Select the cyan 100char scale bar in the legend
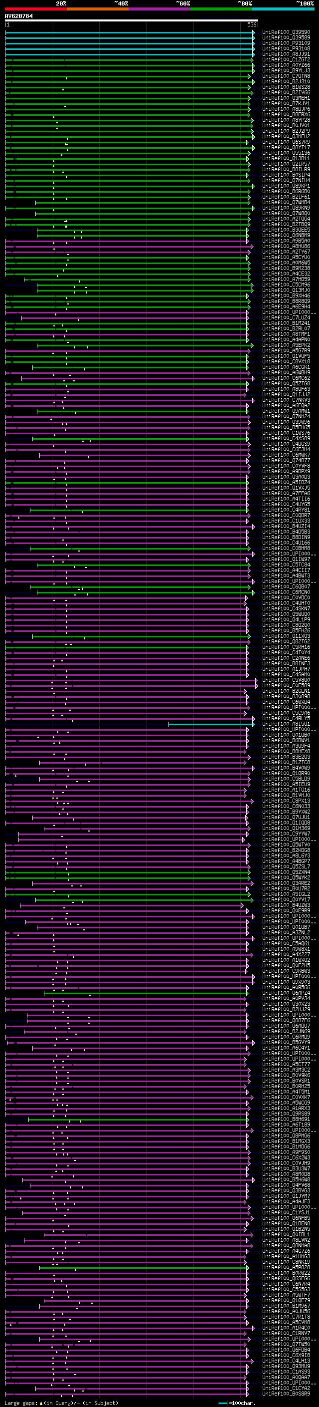The image size is (319, 1407). 223,1403
